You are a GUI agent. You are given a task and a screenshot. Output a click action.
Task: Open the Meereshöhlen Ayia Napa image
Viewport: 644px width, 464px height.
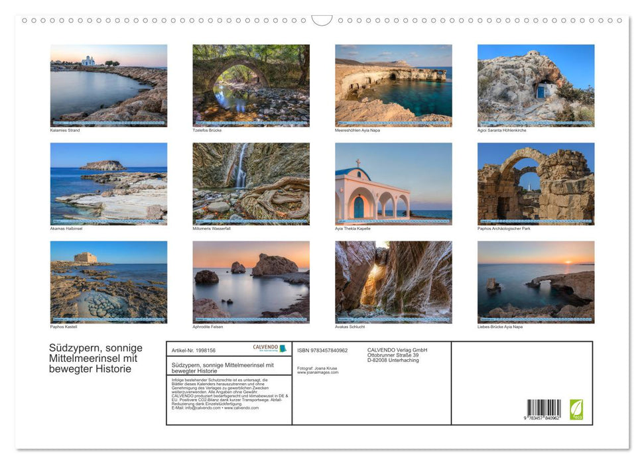tap(393, 86)
